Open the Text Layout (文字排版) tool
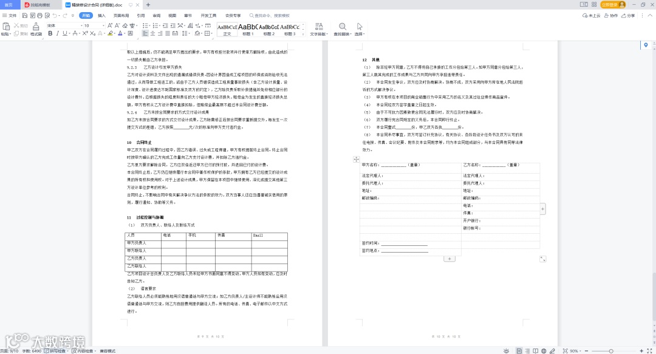656x354 pixels. coord(319,29)
